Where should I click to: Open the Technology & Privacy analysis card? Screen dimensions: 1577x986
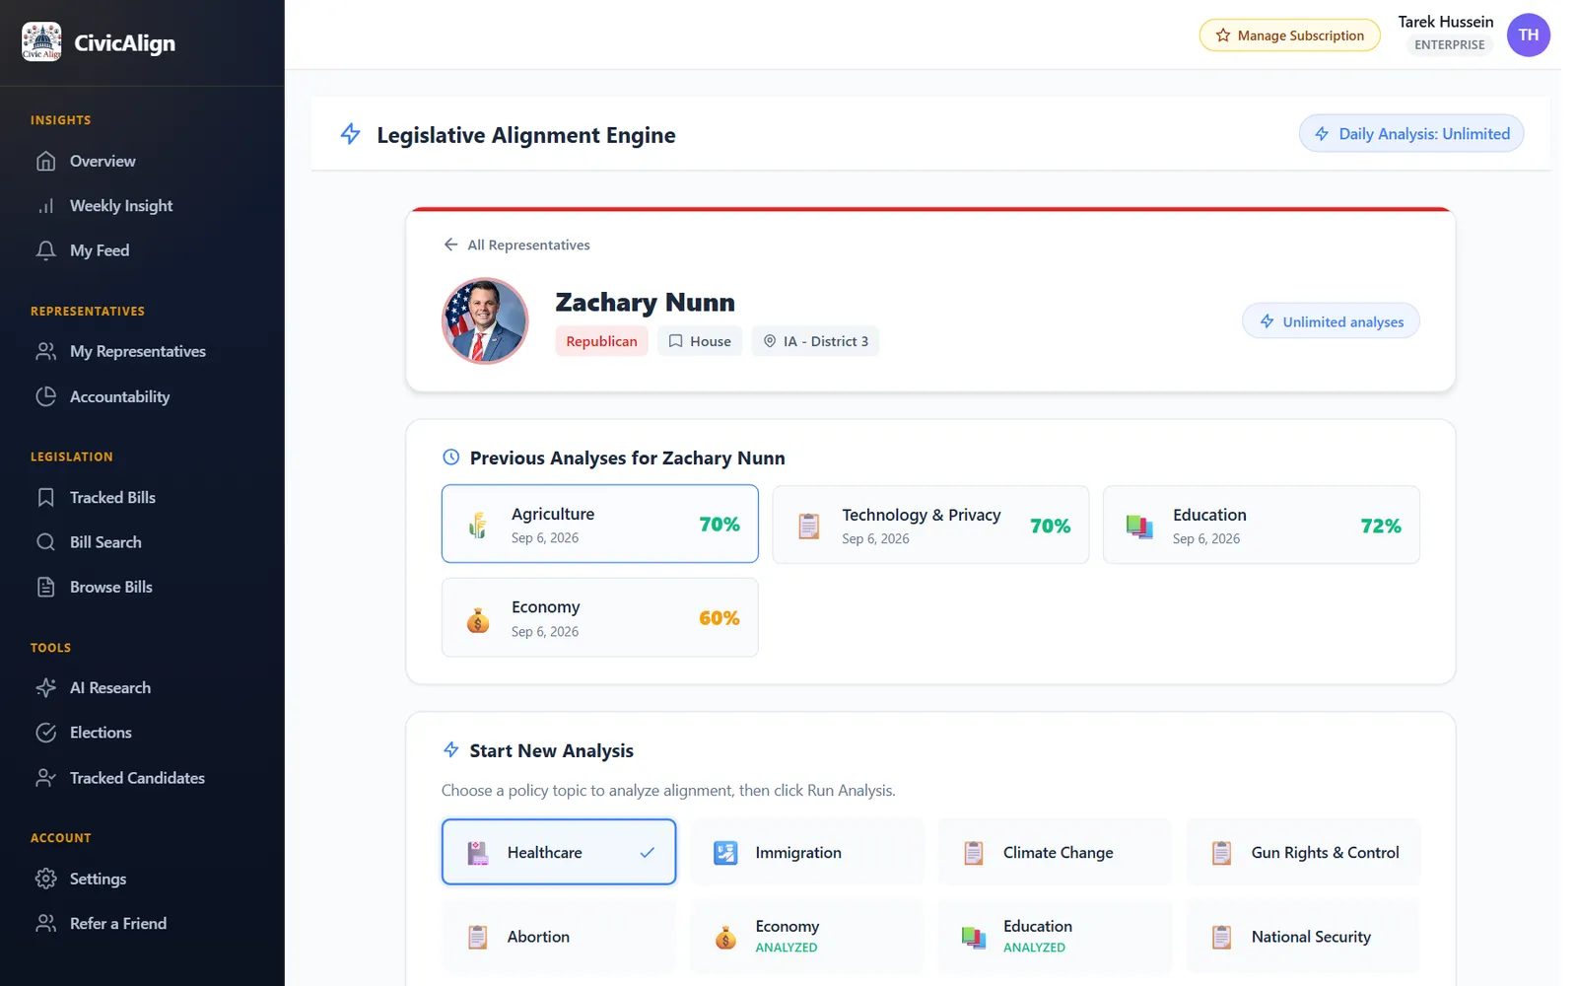tap(930, 525)
